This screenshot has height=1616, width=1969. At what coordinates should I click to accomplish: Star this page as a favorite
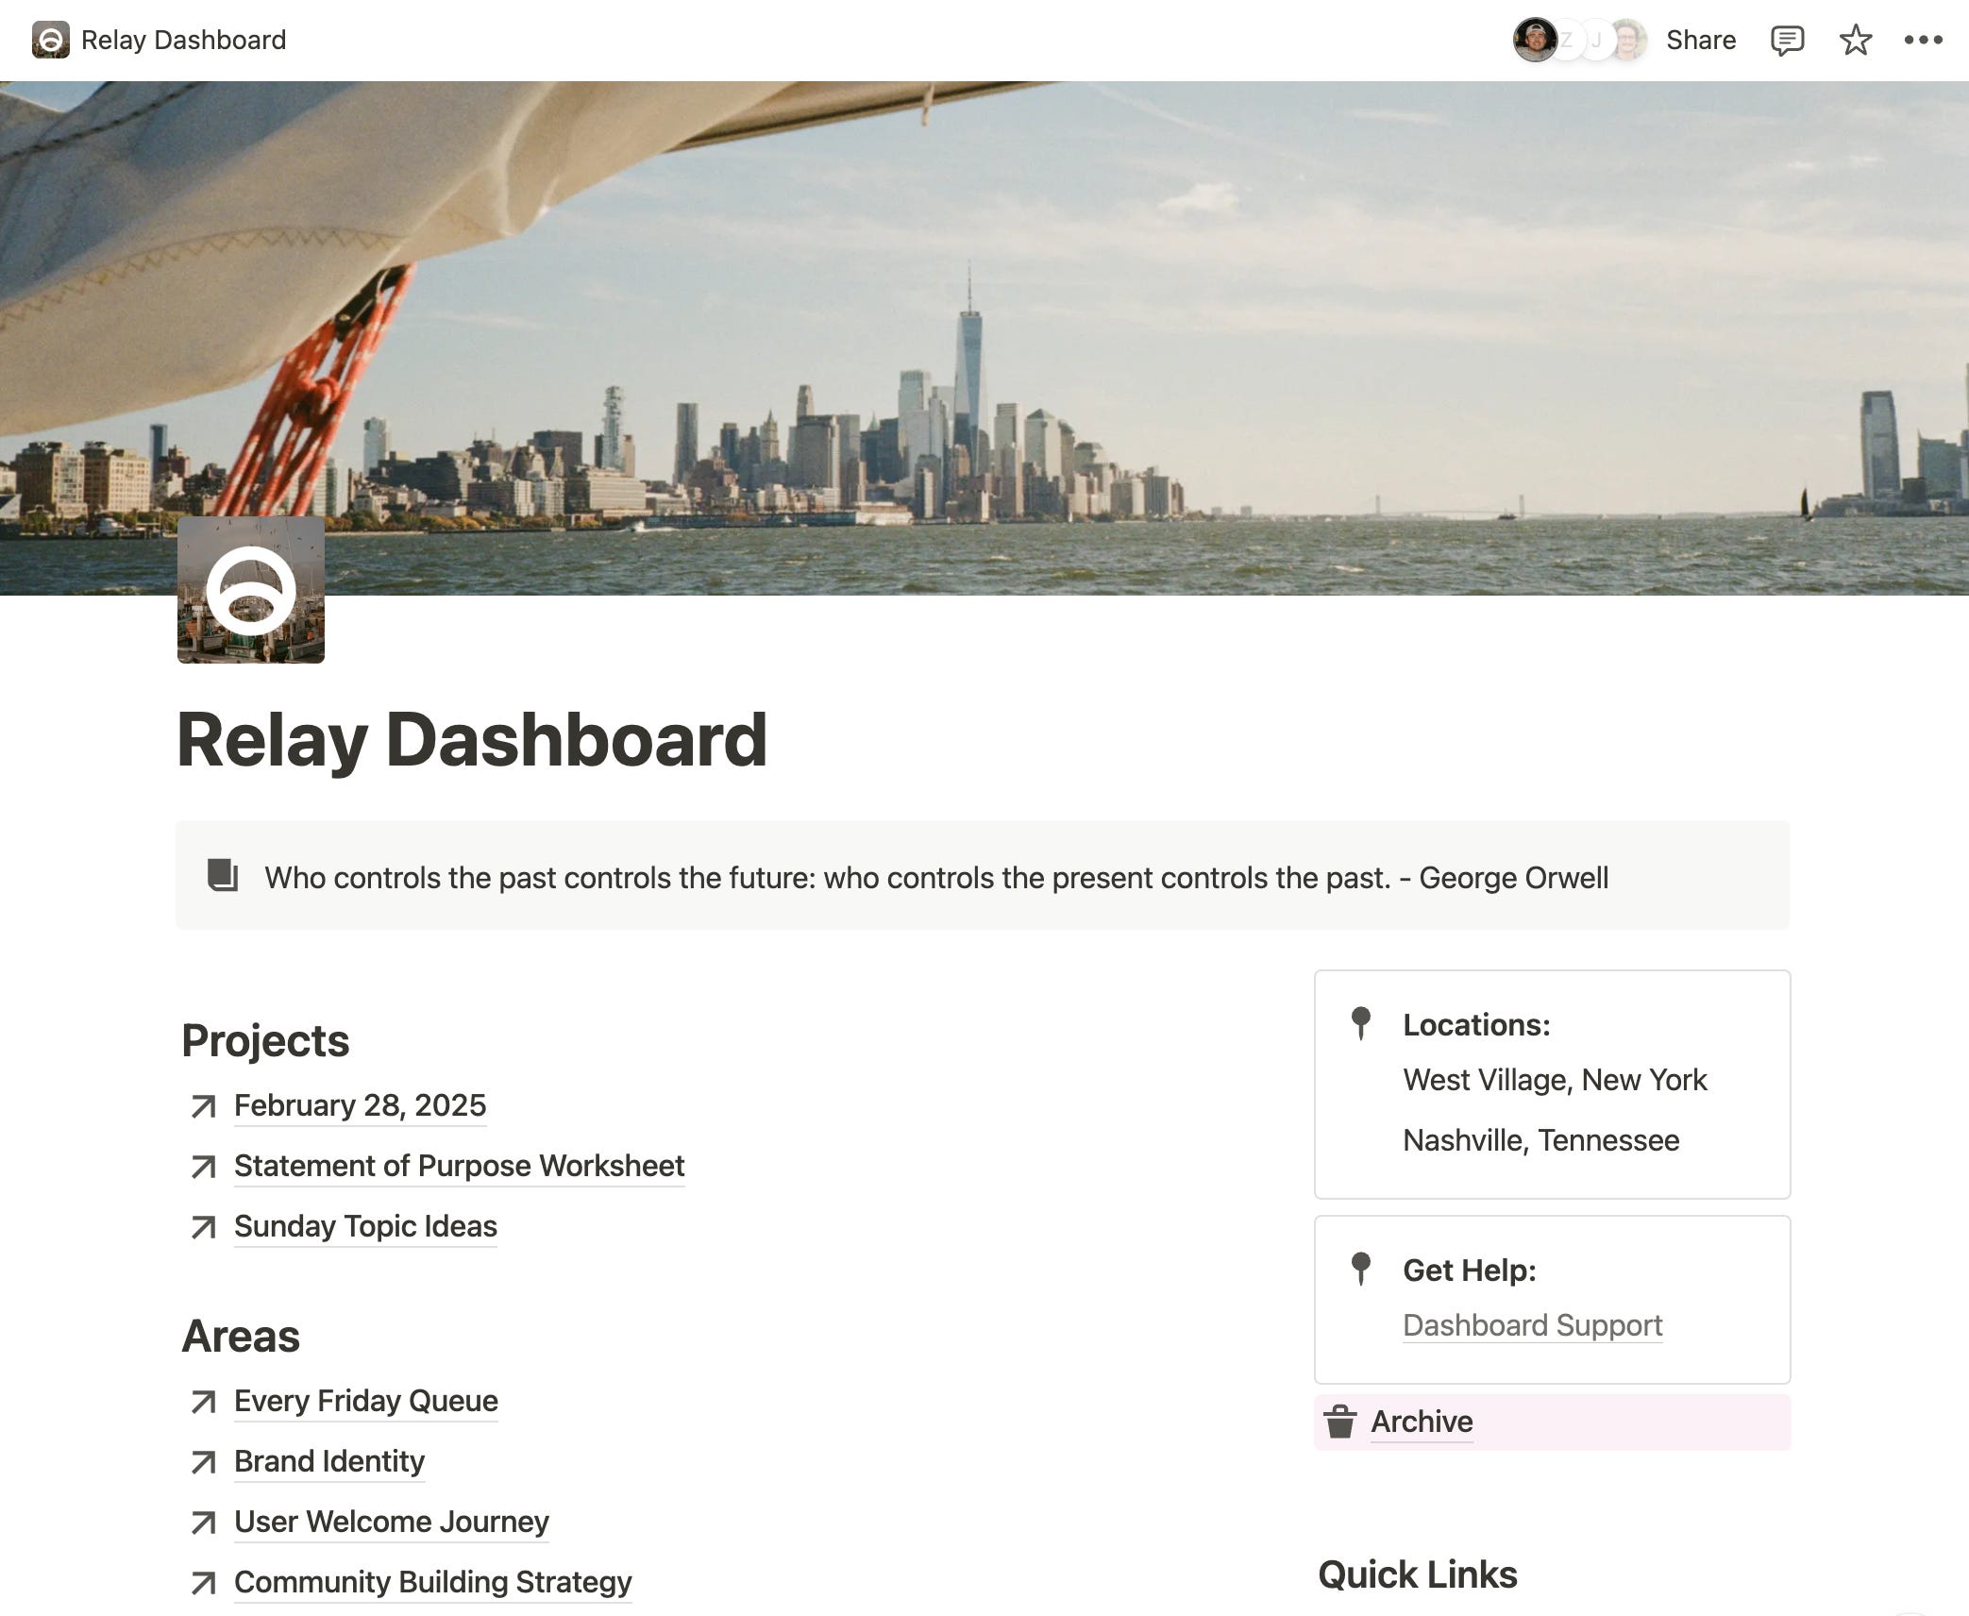[1855, 40]
